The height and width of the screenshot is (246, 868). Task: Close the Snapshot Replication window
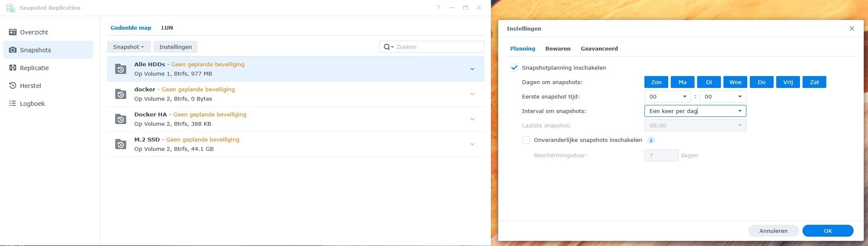point(479,8)
